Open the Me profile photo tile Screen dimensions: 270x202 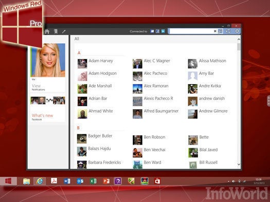[48, 60]
